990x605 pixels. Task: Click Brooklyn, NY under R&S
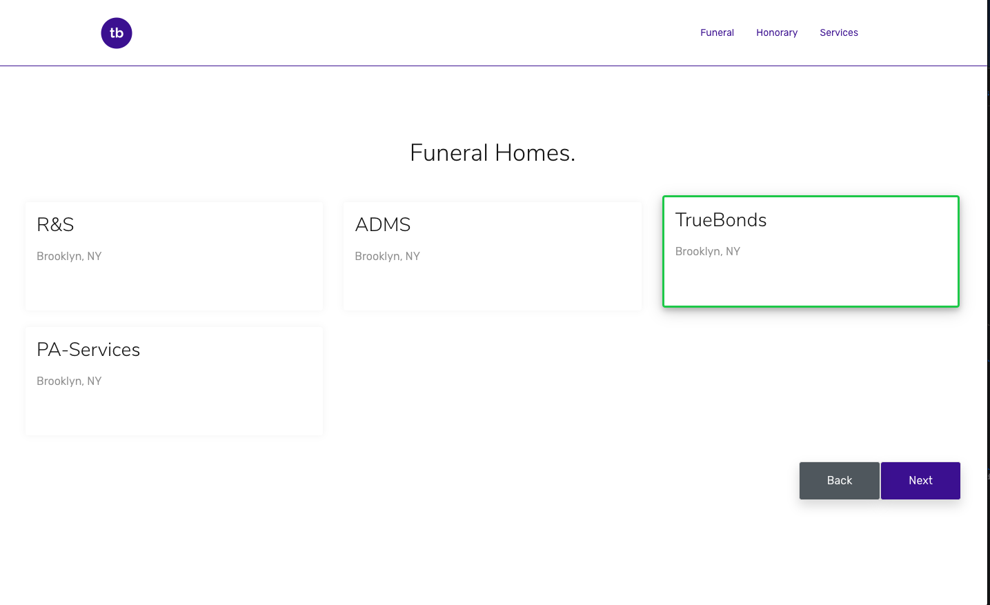click(x=69, y=256)
